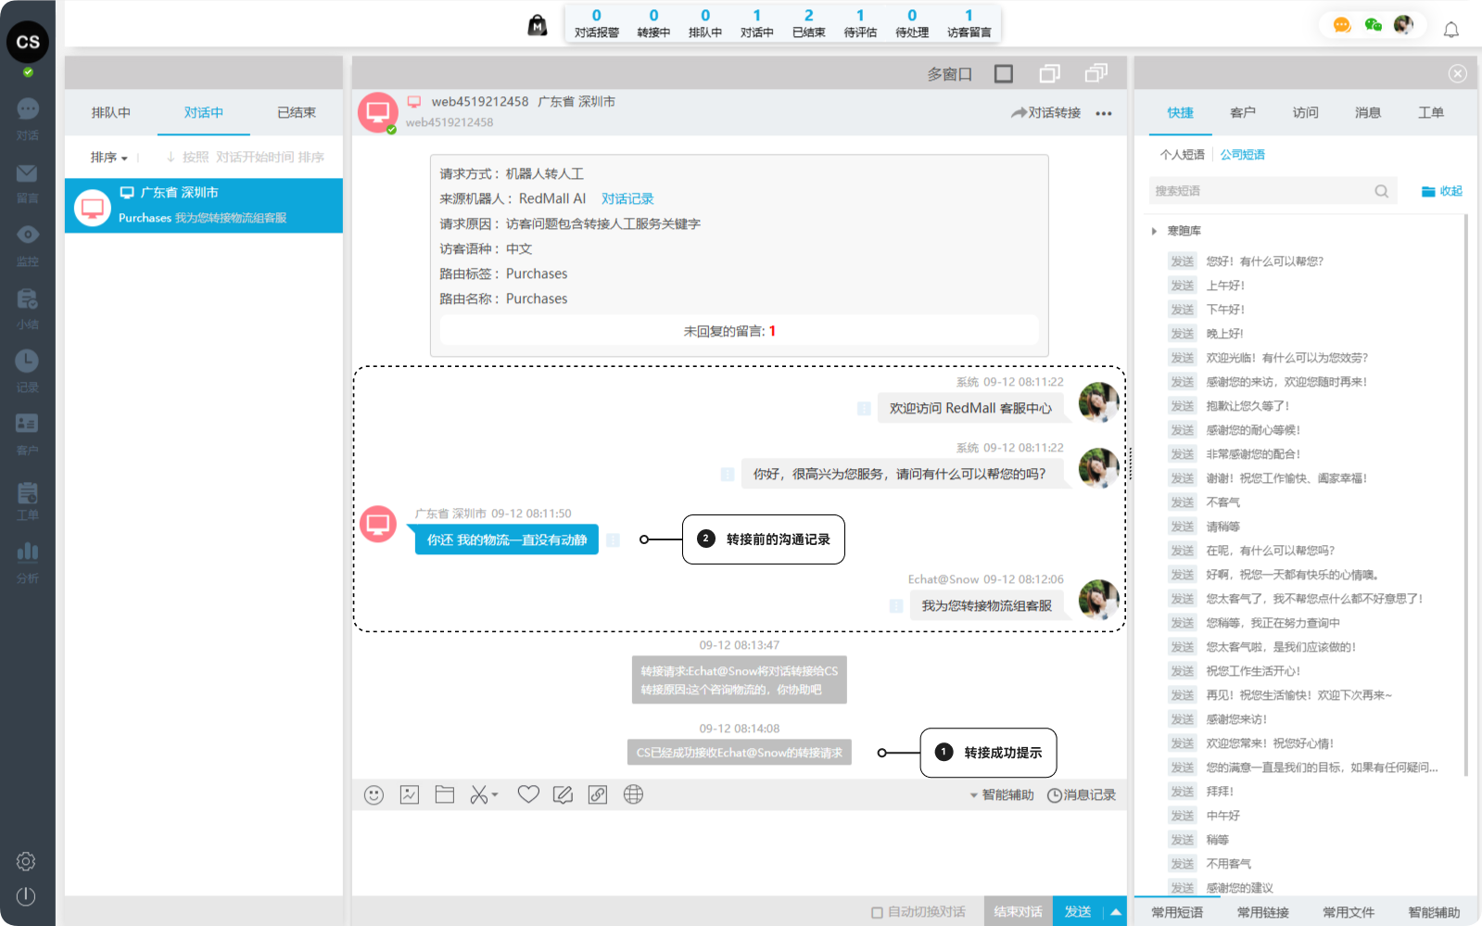Select the single window layout square
This screenshot has height=926, width=1482.
point(1003,74)
